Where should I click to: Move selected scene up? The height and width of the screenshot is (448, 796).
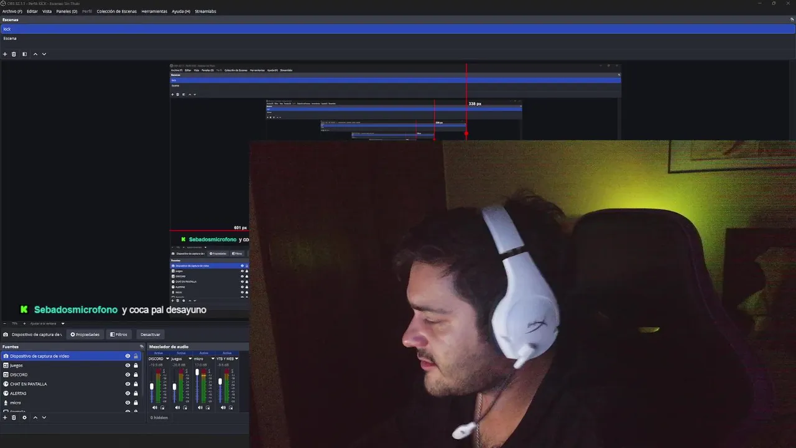[35, 54]
